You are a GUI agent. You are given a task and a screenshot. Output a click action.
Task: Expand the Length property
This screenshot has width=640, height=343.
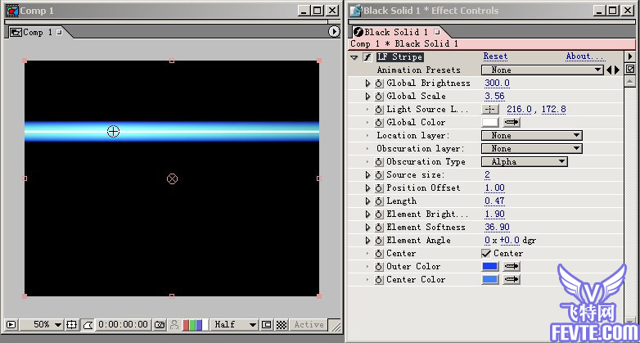pos(367,201)
